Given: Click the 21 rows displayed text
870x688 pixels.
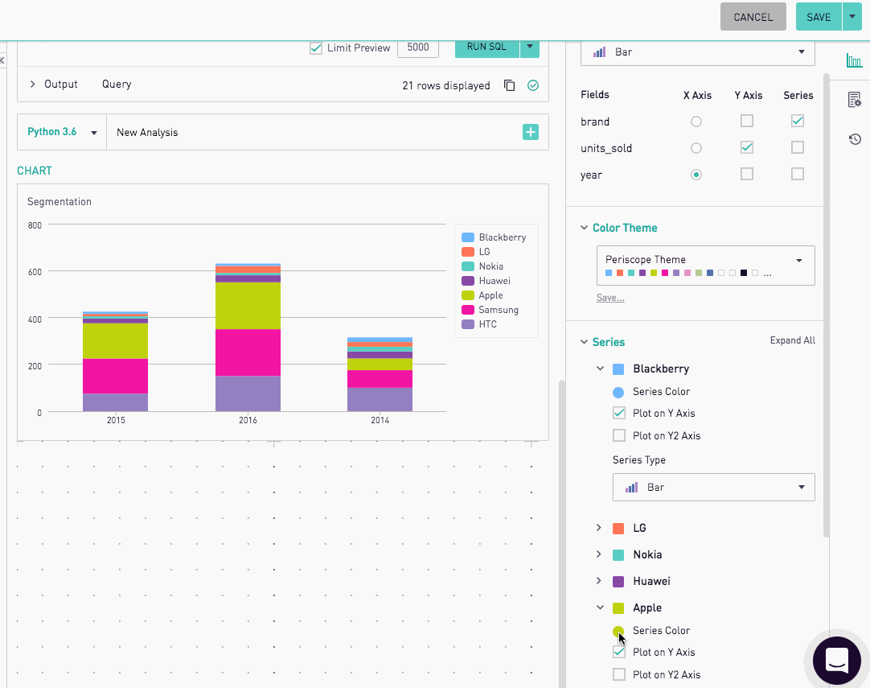Looking at the screenshot, I should pos(446,85).
